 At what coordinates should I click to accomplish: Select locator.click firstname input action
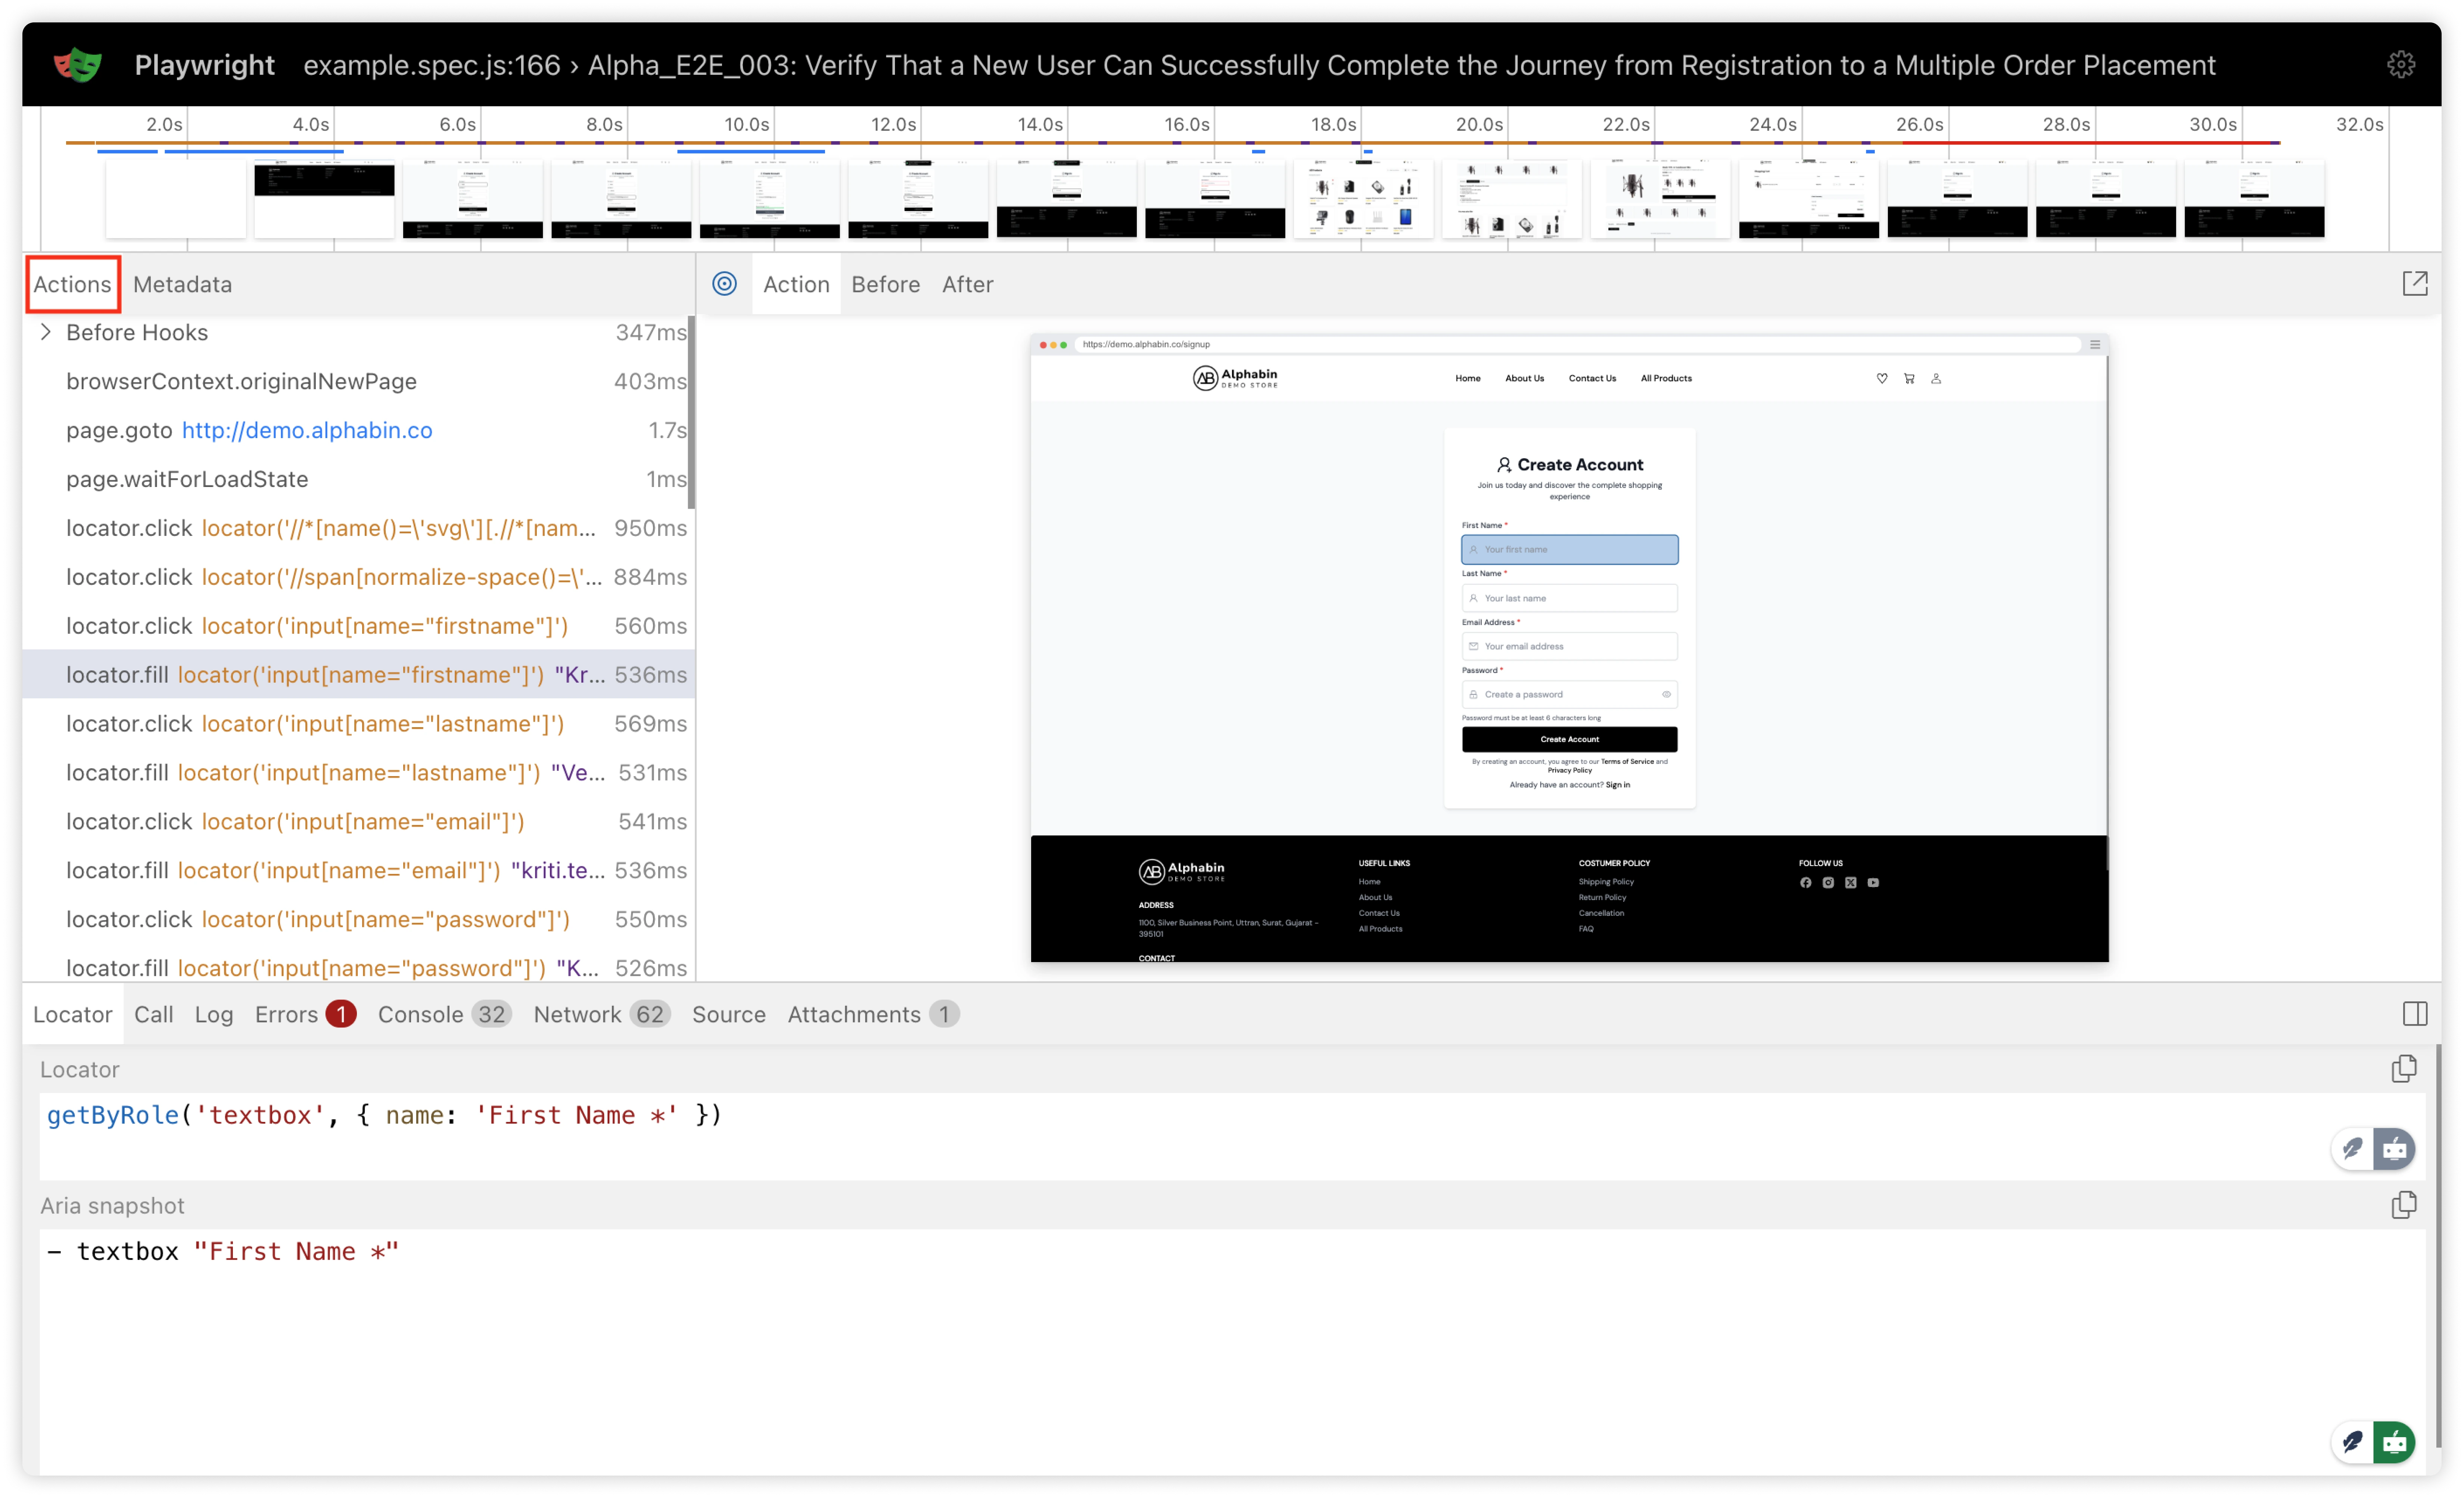pos(358,626)
